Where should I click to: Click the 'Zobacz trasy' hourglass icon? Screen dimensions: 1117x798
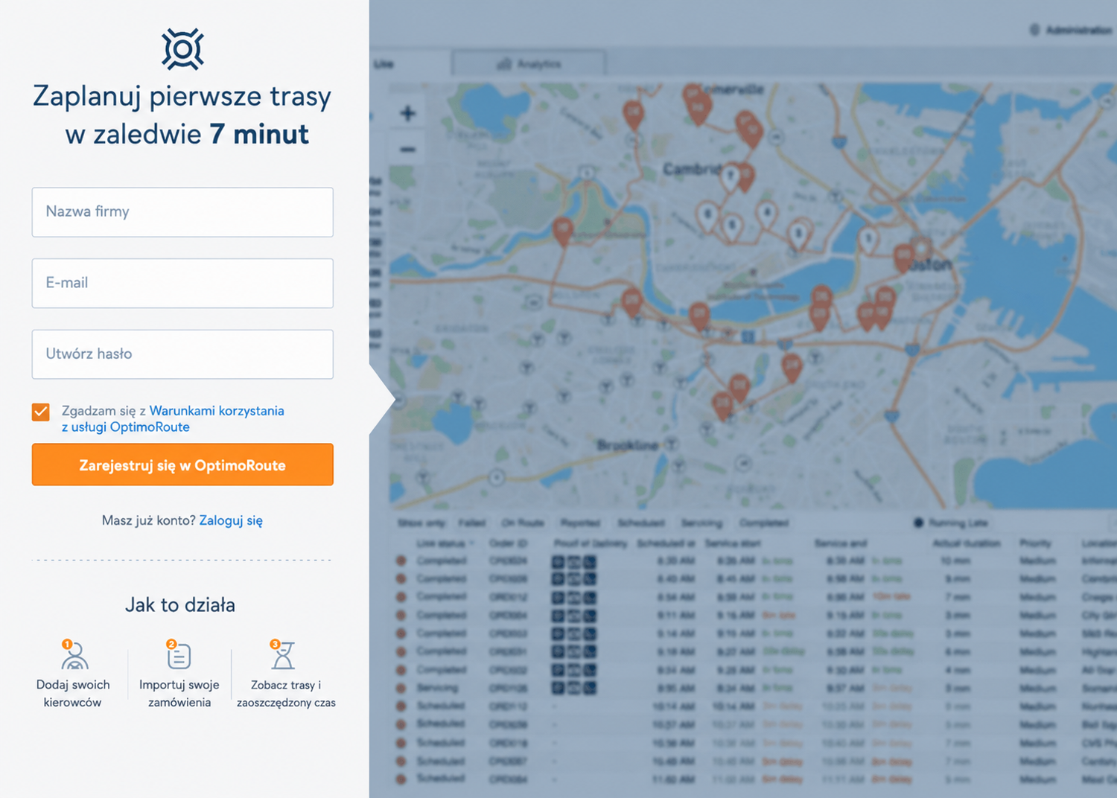click(283, 655)
